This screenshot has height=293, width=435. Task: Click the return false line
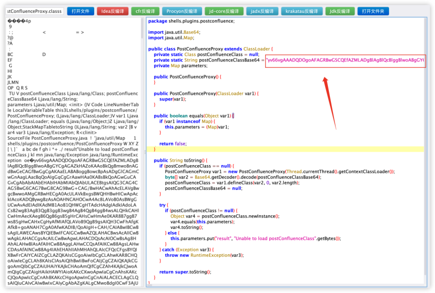173,143
